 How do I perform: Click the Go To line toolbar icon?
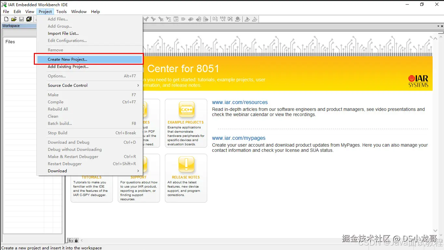coord(176,19)
